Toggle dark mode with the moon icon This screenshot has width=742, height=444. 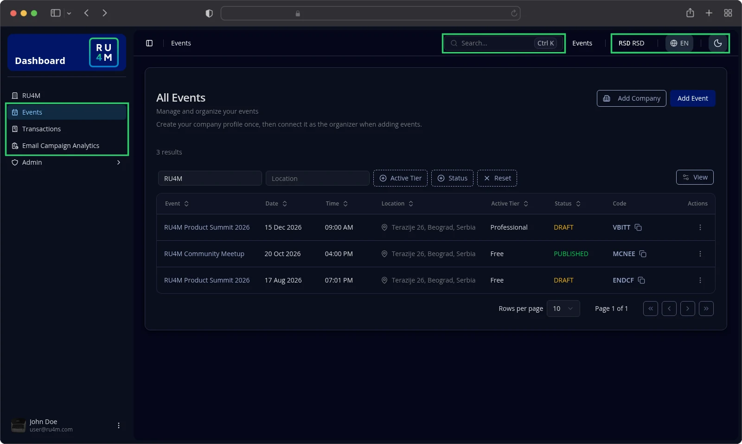[x=718, y=43]
